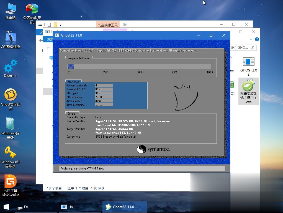The width and height of the screenshot is (283, 213).
Task: Click the current file PresentationBuildTasks.ni.dll text
Action: [x=116, y=137]
